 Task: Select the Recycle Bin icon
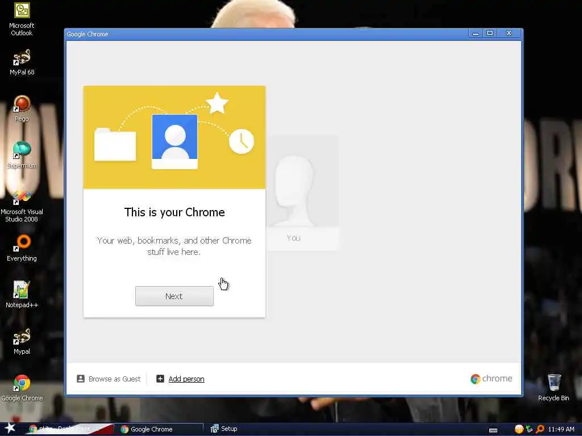click(x=554, y=388)
